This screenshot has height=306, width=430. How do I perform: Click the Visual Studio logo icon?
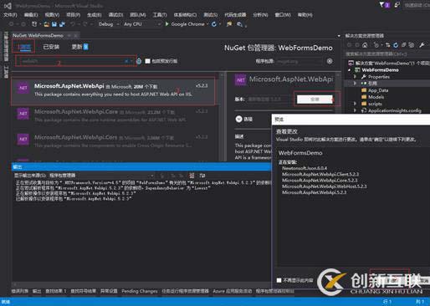8,6
